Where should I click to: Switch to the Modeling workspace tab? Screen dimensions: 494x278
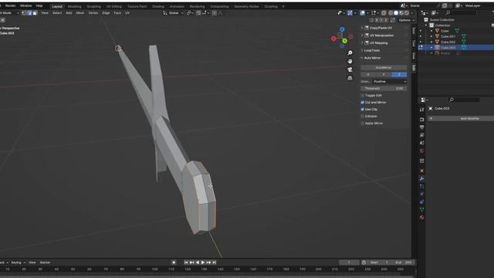(x=75, y=6)
